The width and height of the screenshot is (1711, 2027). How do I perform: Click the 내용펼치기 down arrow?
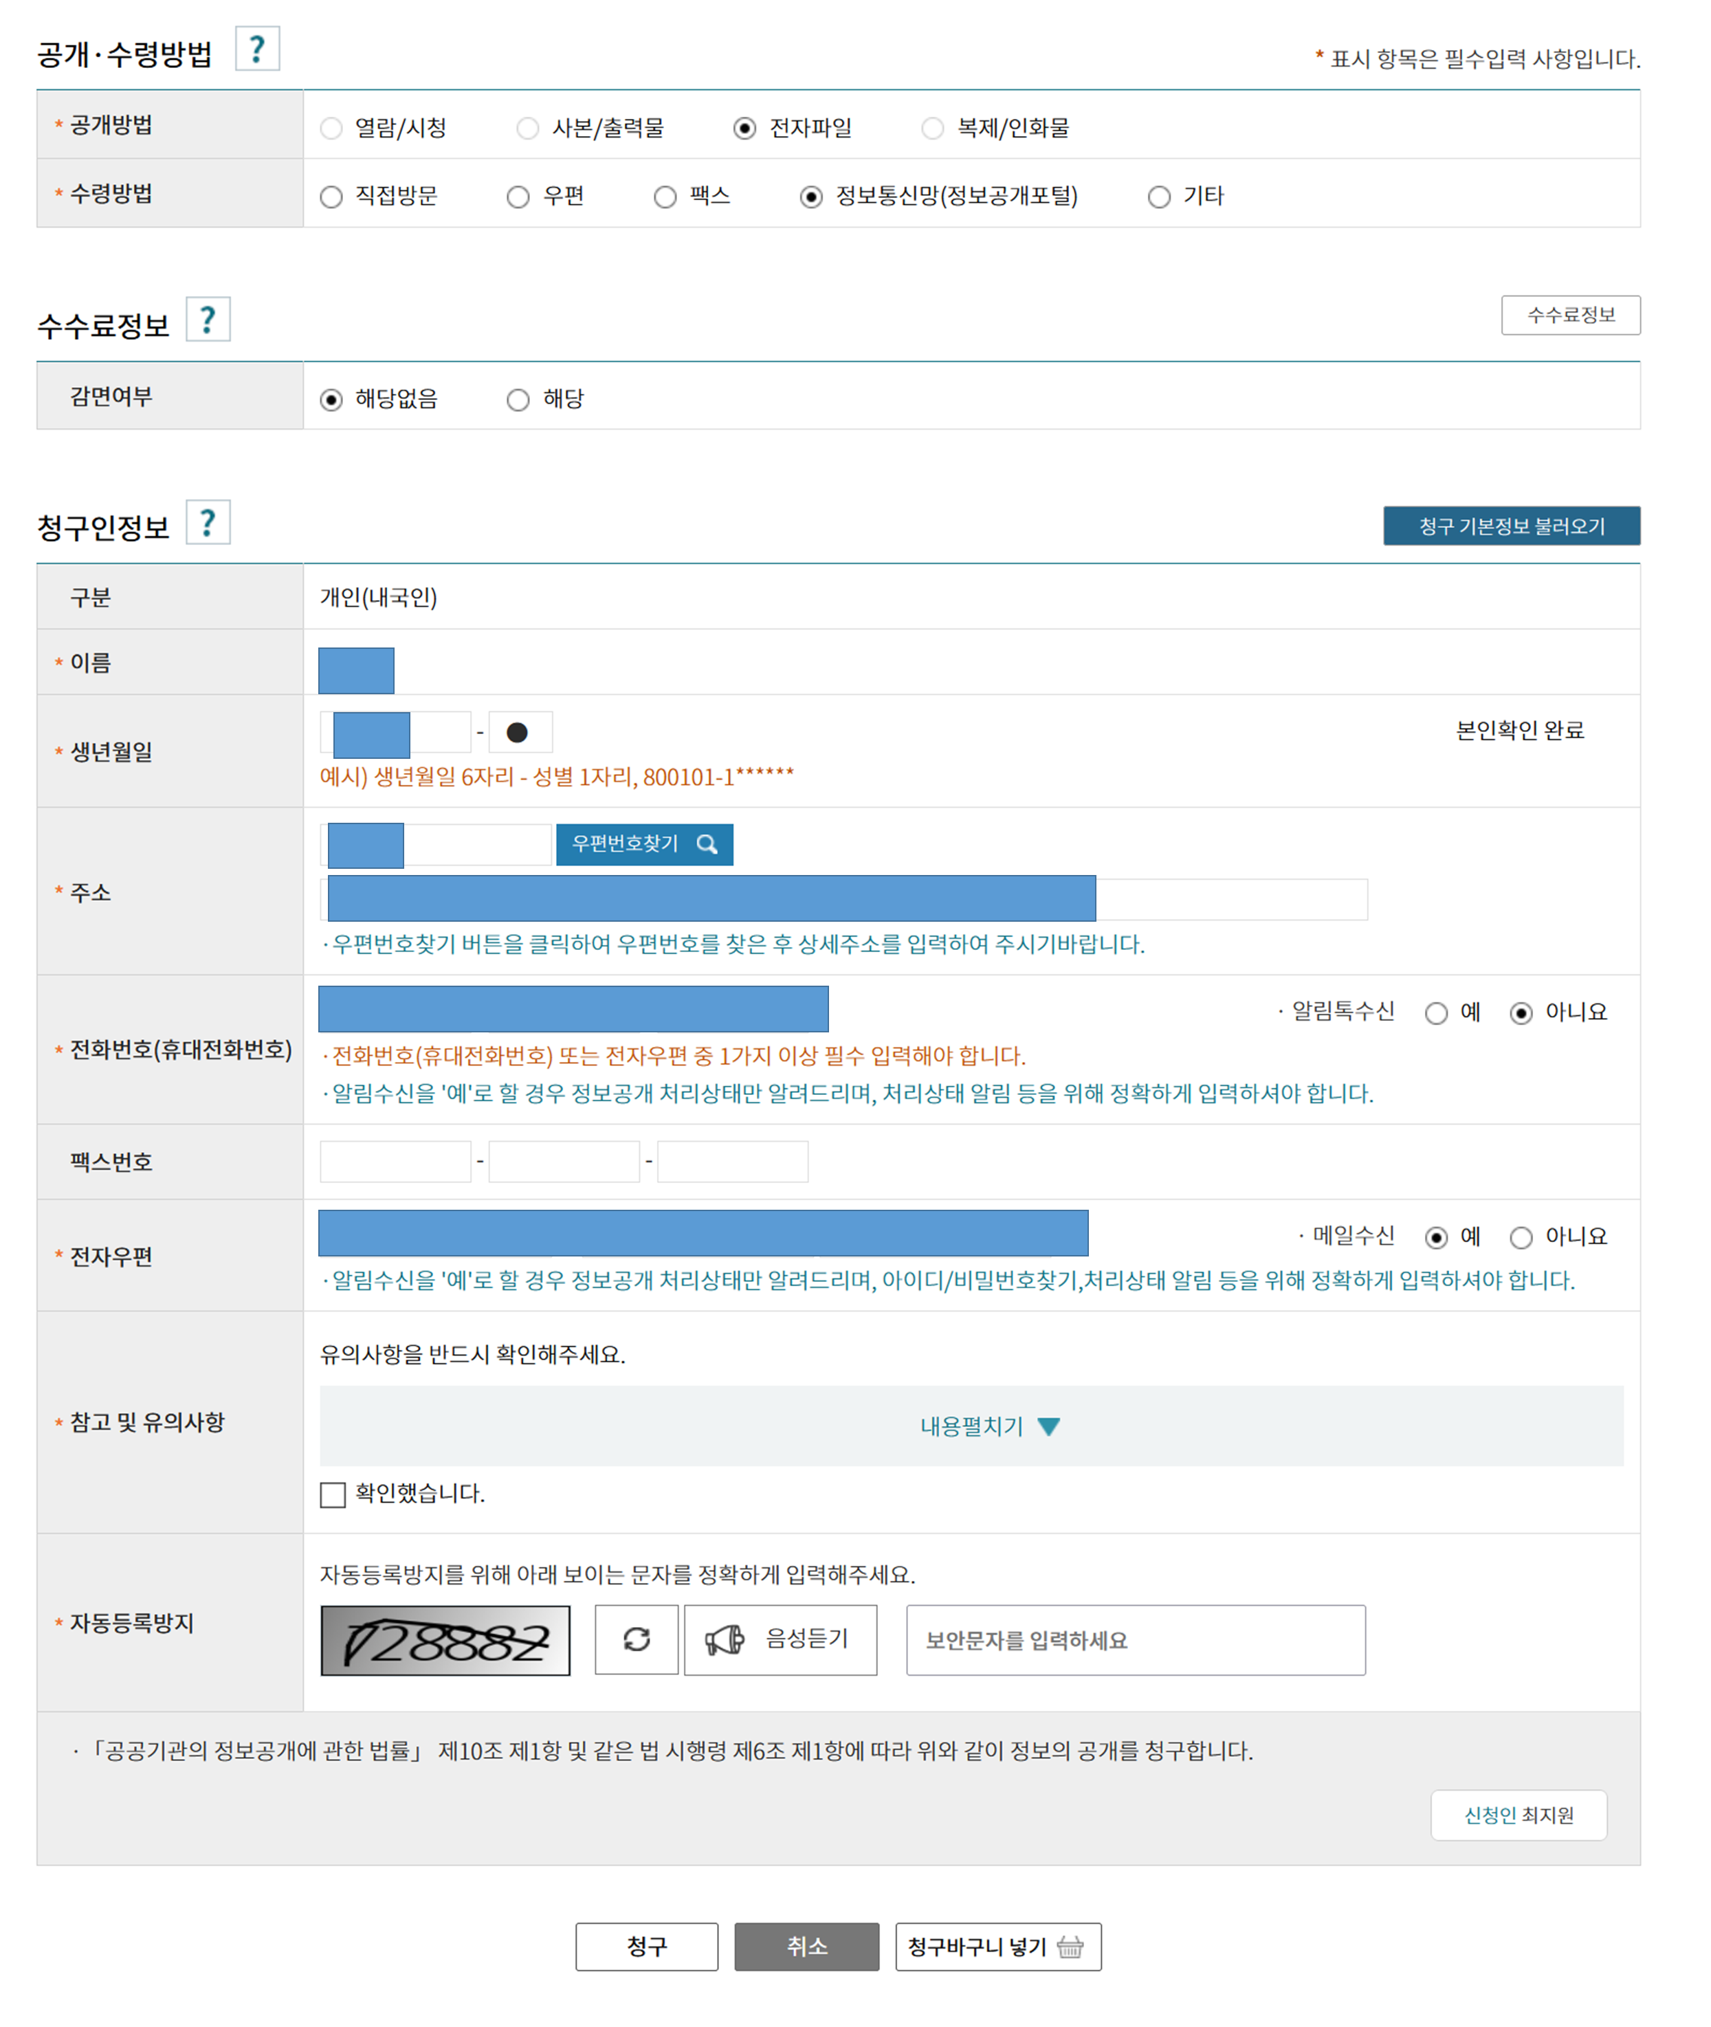click(x=1048, y=1427)
